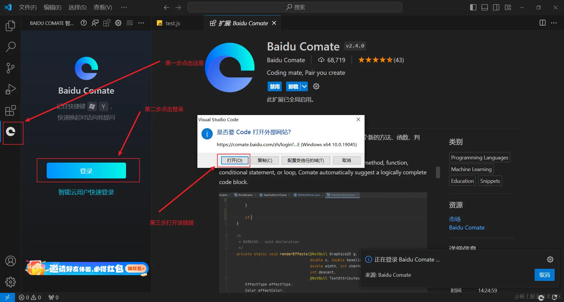Open the 编辑(E) menu
Viewport: 564px width, 302px height.
coord(53,7)
